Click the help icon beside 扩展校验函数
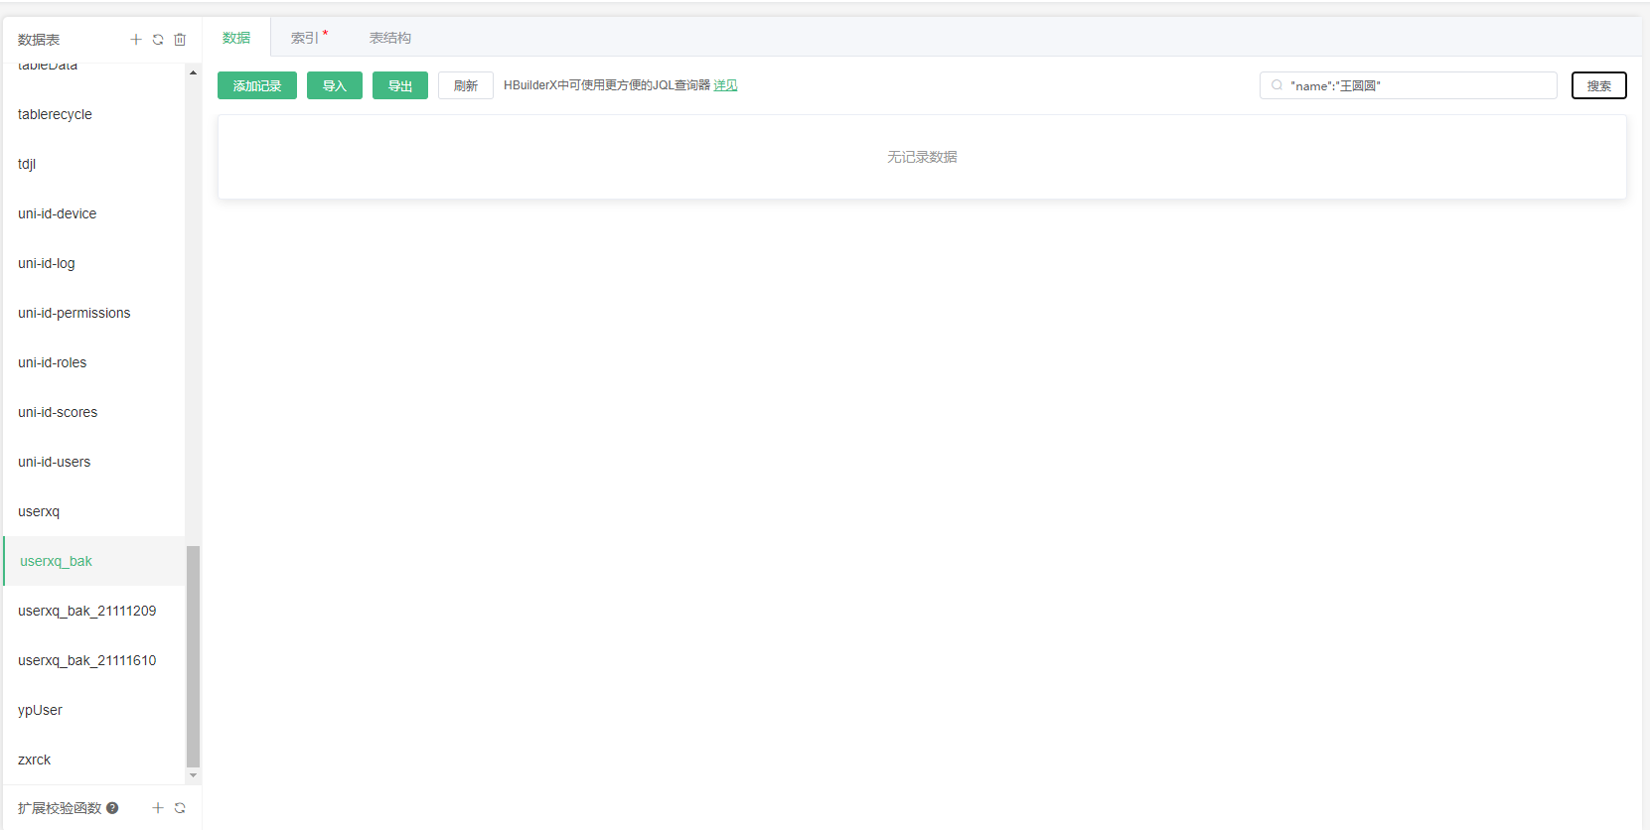This screenshot has width=1650, height=830. (x=112, y=808)
